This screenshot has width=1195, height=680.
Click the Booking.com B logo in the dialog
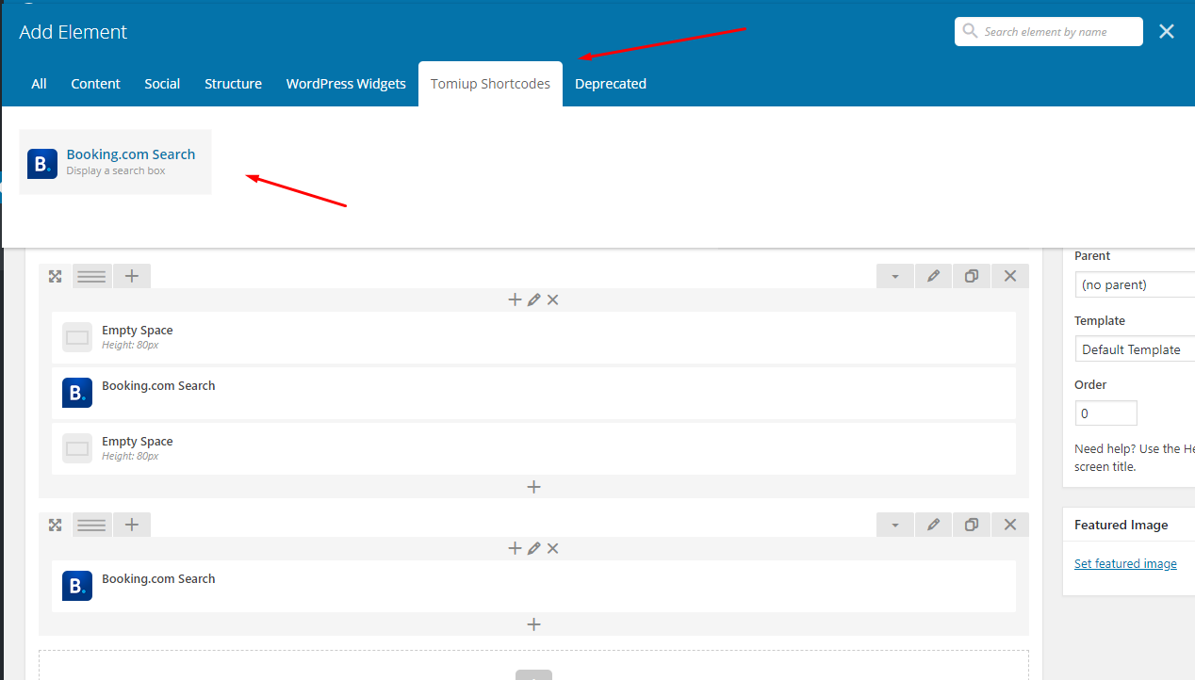(42, 163)
